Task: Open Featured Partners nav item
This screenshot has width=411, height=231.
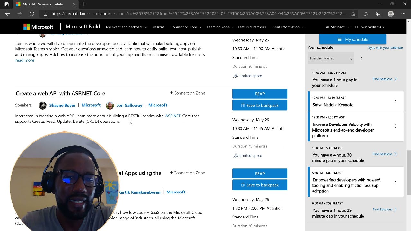Action: point(251,27)
